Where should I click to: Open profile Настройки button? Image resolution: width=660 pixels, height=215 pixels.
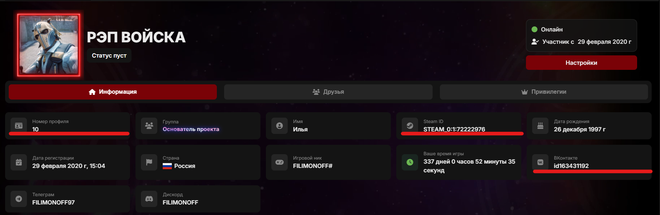click(581, 63)
